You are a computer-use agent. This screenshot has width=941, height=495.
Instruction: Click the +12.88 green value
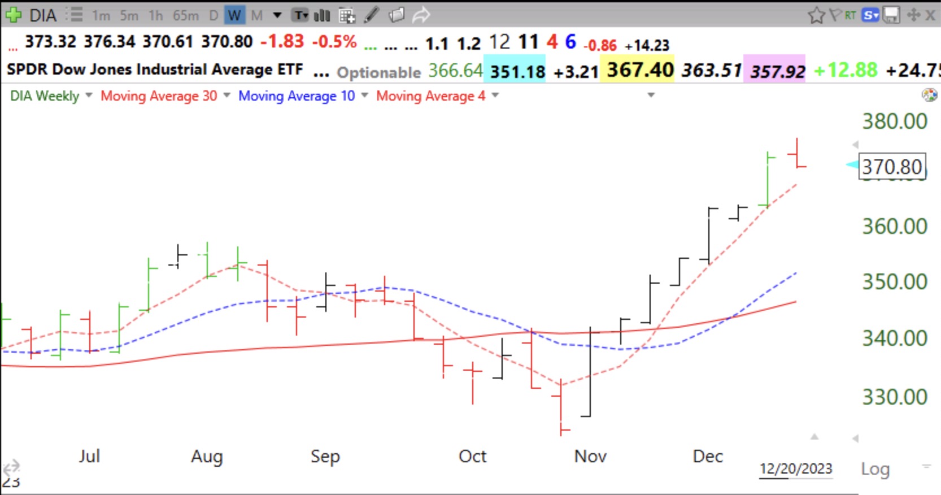pos(846,71)
